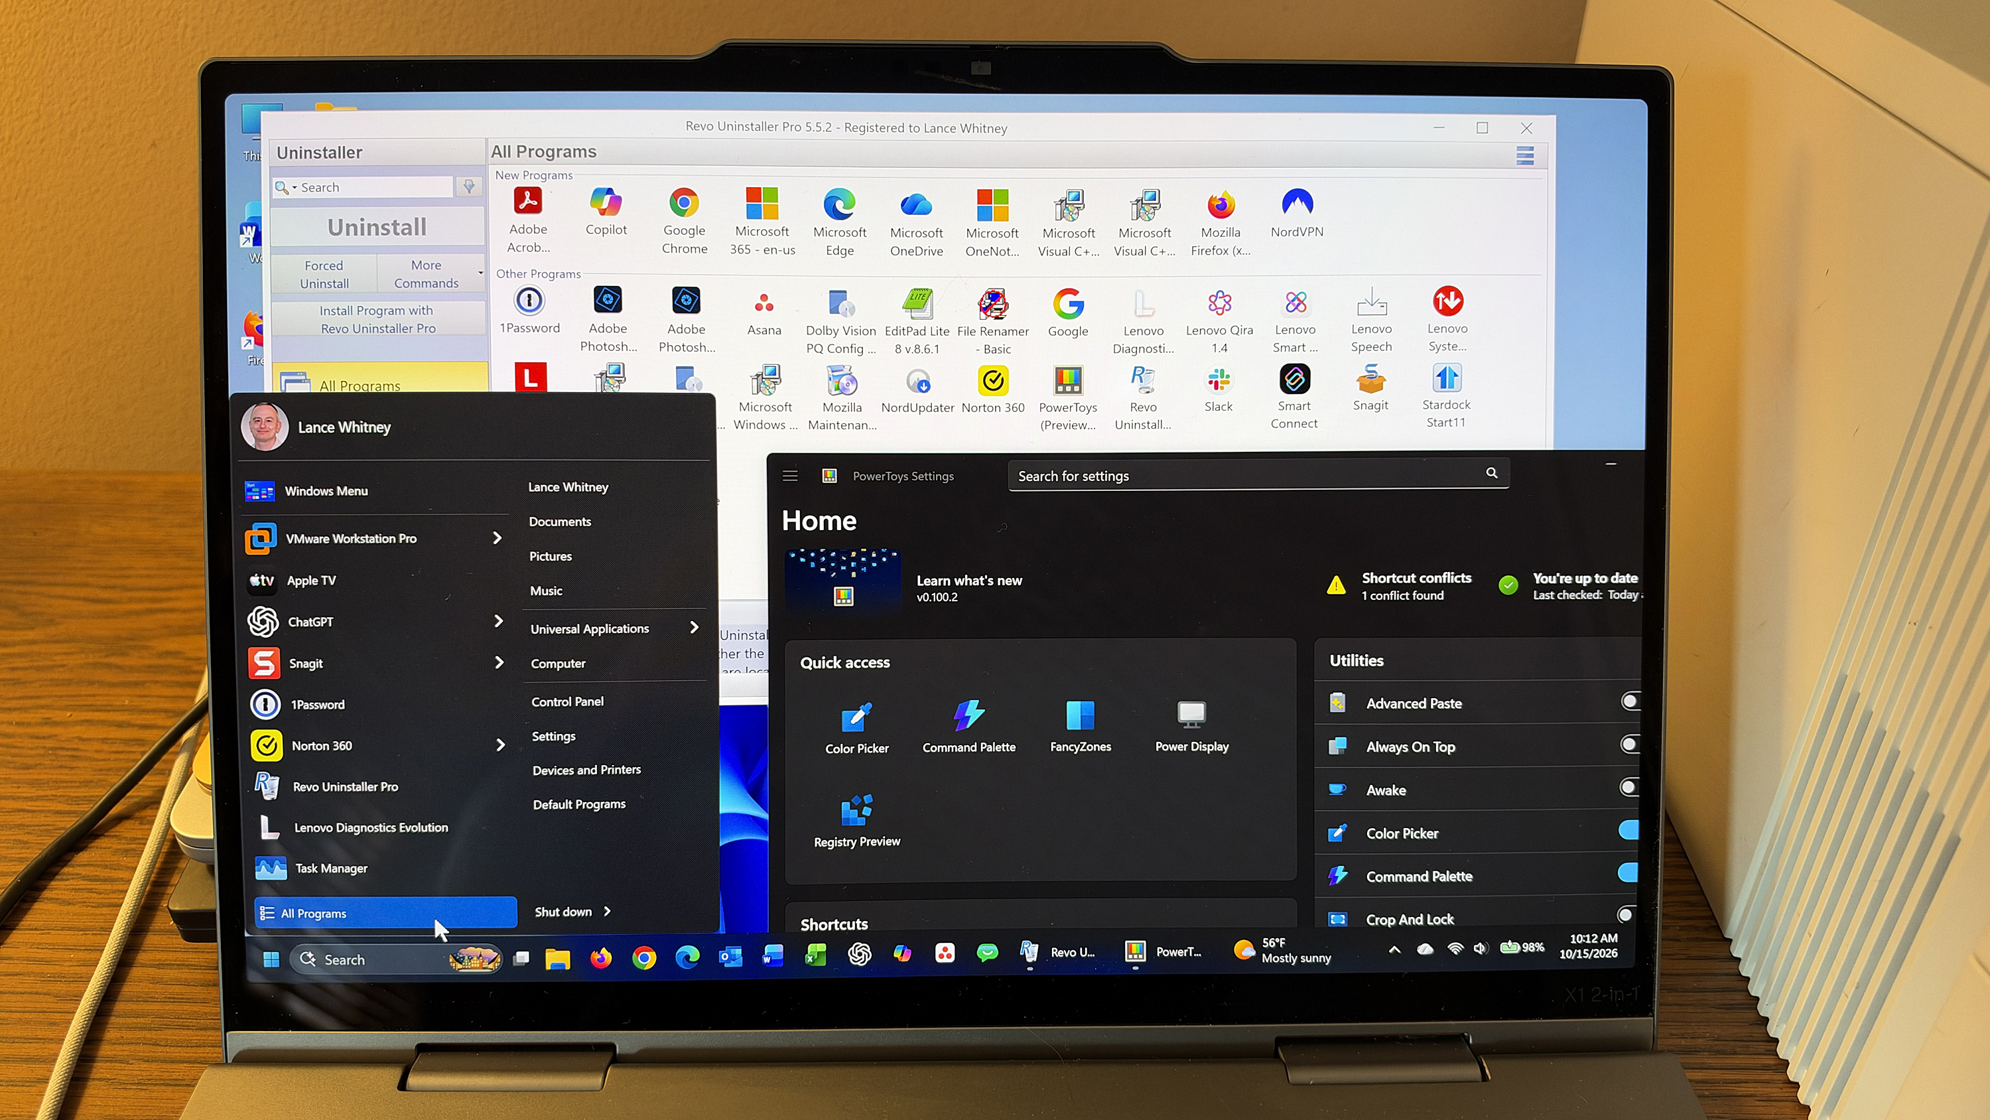
Task: Toggle Crop And Lock utility switch
Action: point(1626,915)
